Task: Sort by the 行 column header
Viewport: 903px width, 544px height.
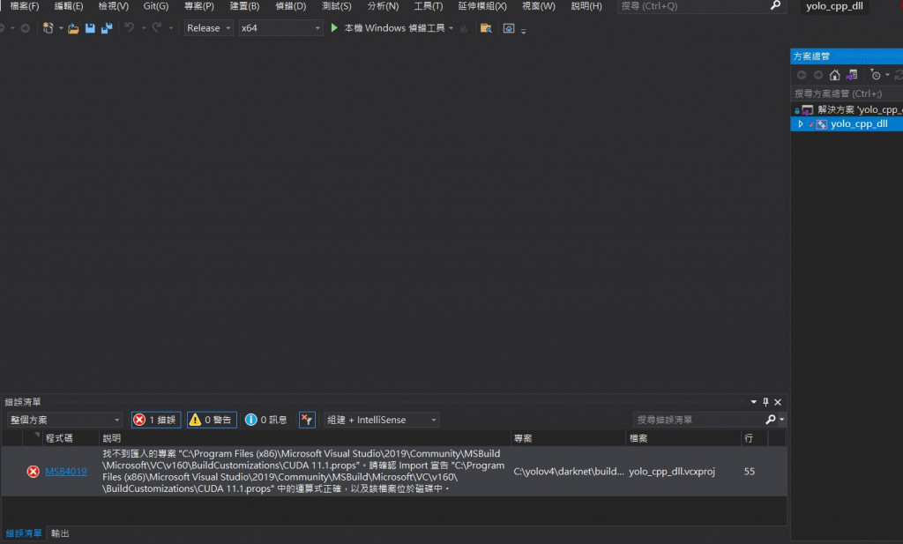Action: pyautogui.click(x=755, y=438)
